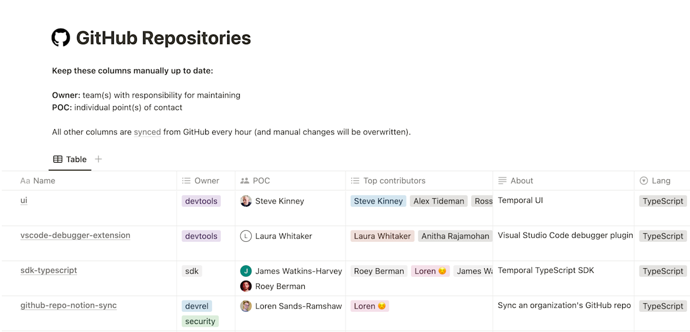The height and width of the screenshot is (332, 690).
Task: Open the synced link in description
Action: [x=147, y=132]
